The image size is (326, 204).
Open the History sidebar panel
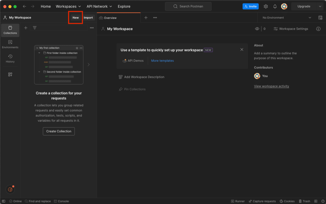10,59
